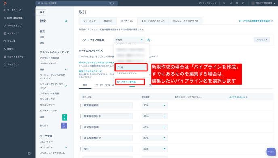Screen dimensions: 278x158
Task: Open セキュリティー in settings menu
Action: tap(47, 105)
